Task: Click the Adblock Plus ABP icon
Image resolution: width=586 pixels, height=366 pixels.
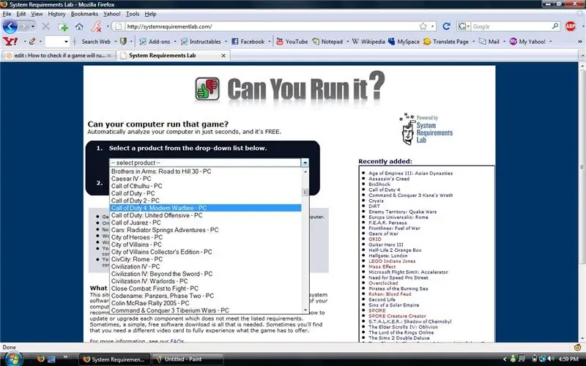Action: click(571, 26)
